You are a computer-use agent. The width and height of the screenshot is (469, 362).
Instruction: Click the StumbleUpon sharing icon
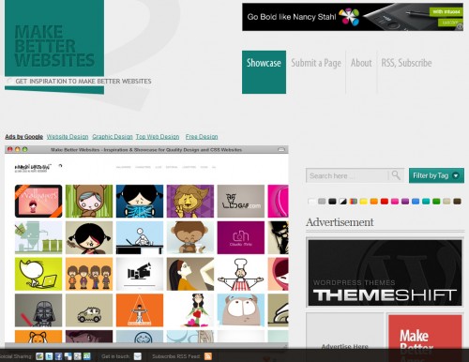(86, 356)
